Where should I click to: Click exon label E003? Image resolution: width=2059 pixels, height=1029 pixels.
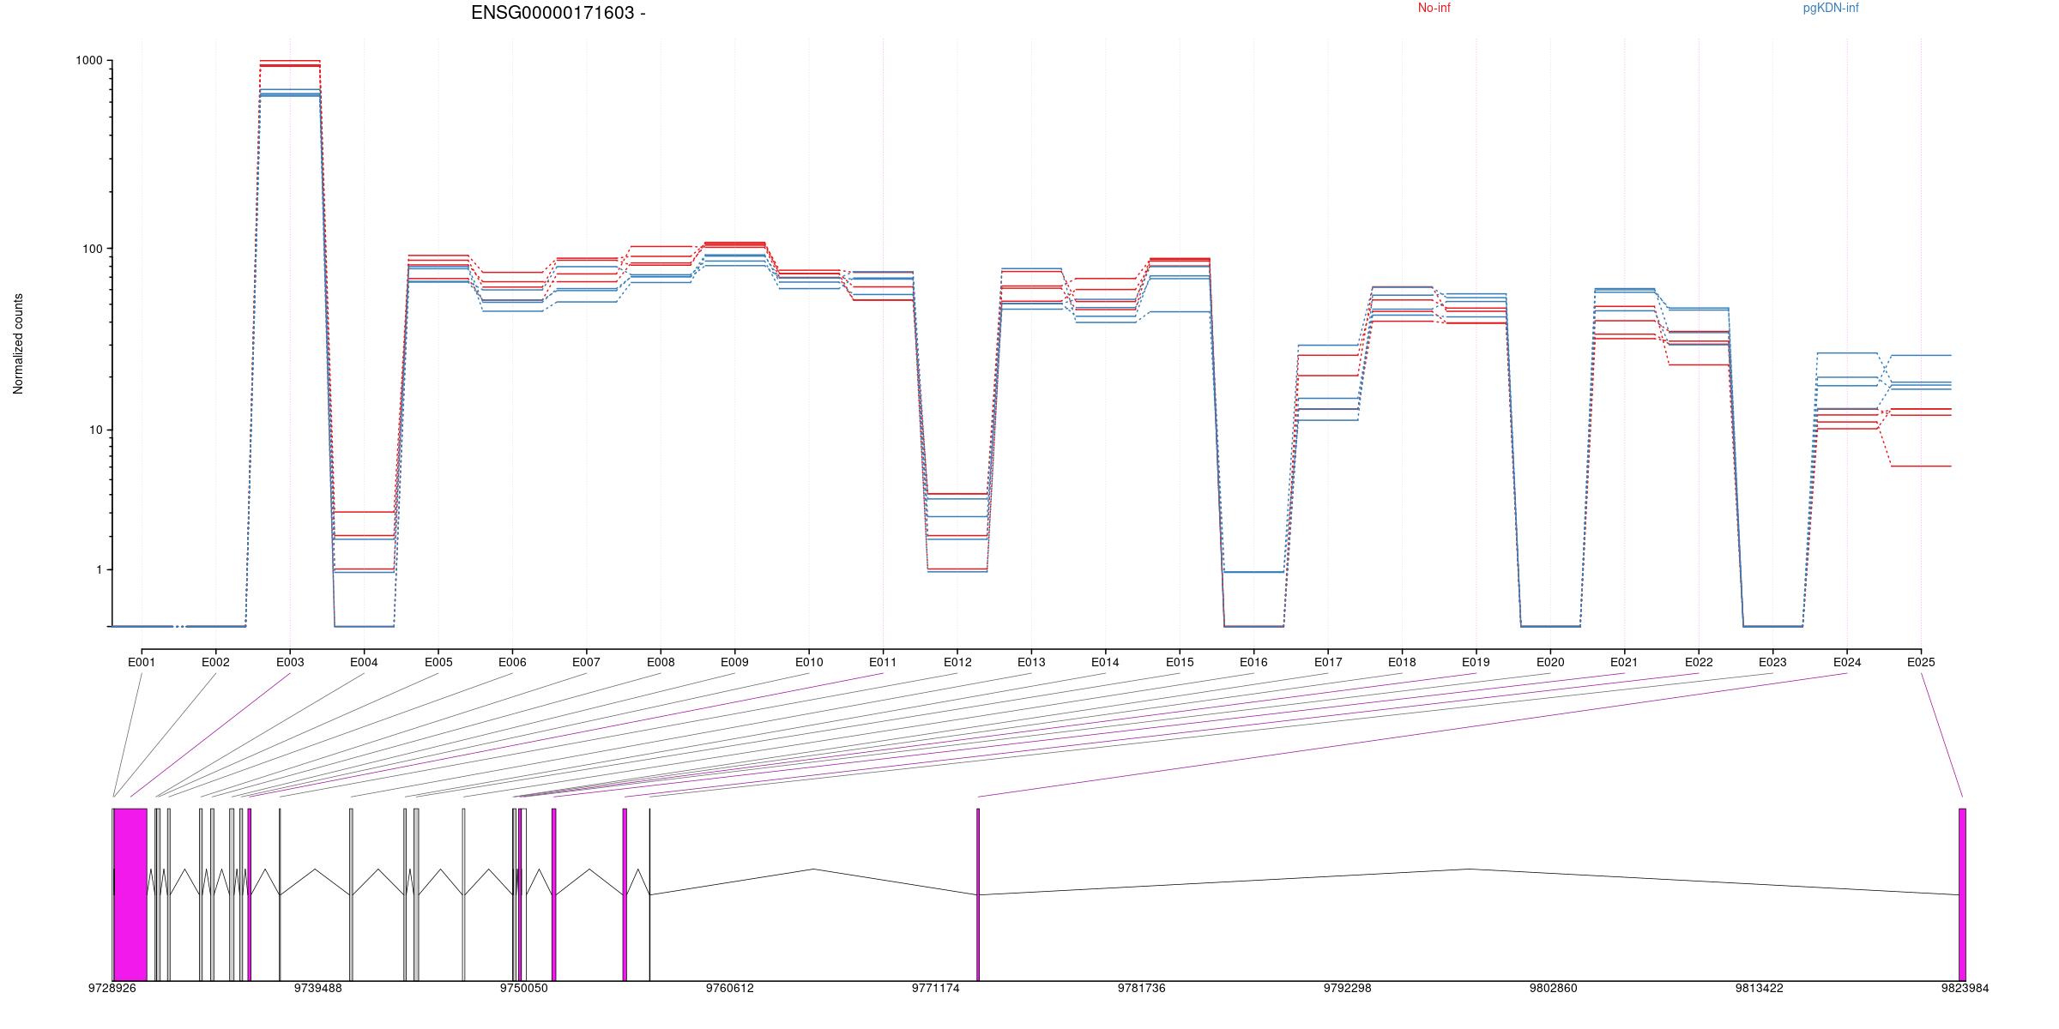tap(290, 662)
